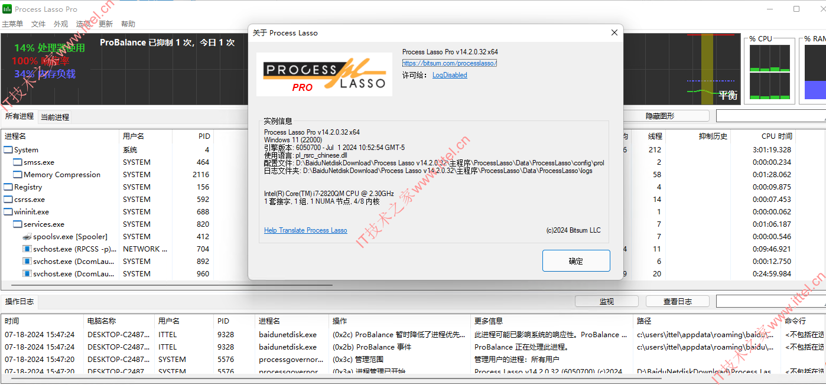Click the 确定 button in the About dialog
This screenshot has width=826, height=385.
(x=576, y=260)
